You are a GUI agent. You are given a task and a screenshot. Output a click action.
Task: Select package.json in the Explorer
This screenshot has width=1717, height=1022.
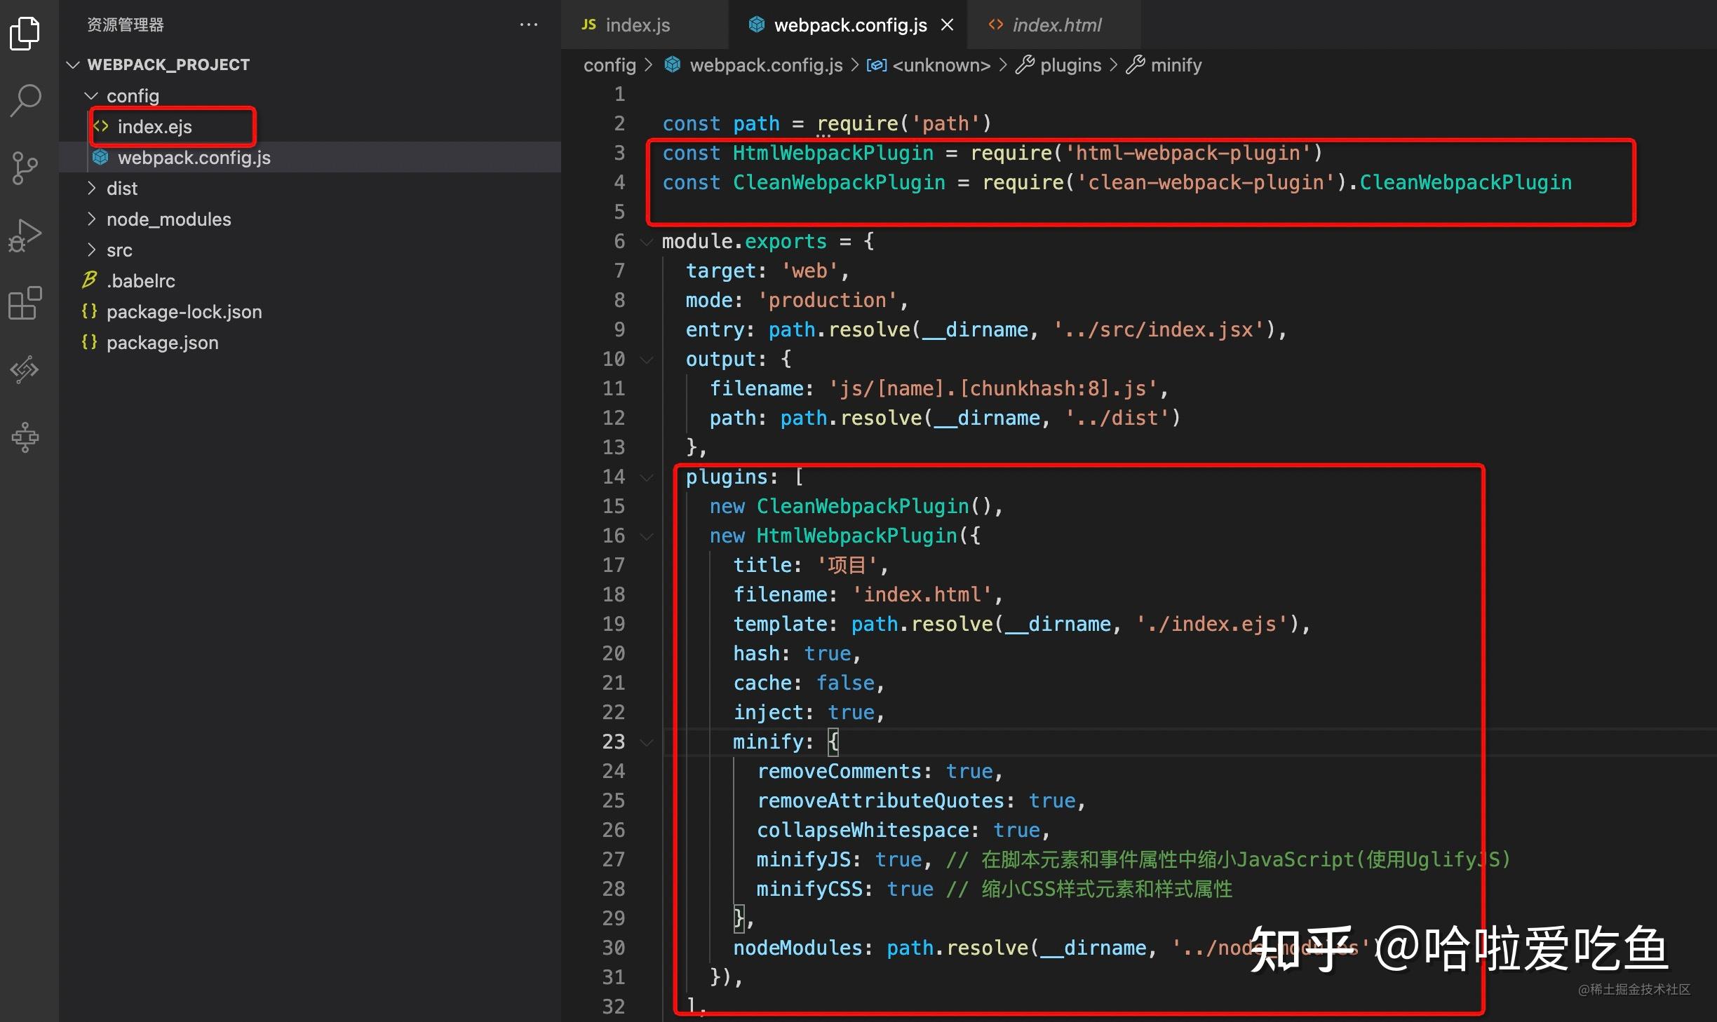(x=163, y=343)
